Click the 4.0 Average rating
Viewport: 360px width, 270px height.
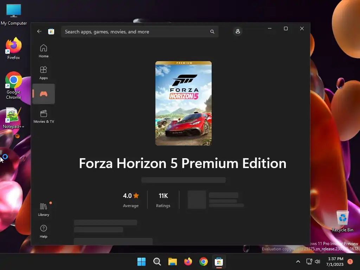[x=131, y=200]
